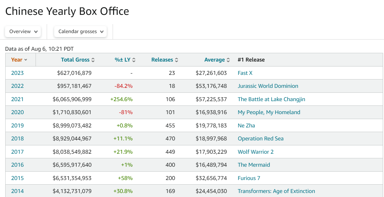
Task: Select the $19,778,183 average cell
Action: [211, 126]
